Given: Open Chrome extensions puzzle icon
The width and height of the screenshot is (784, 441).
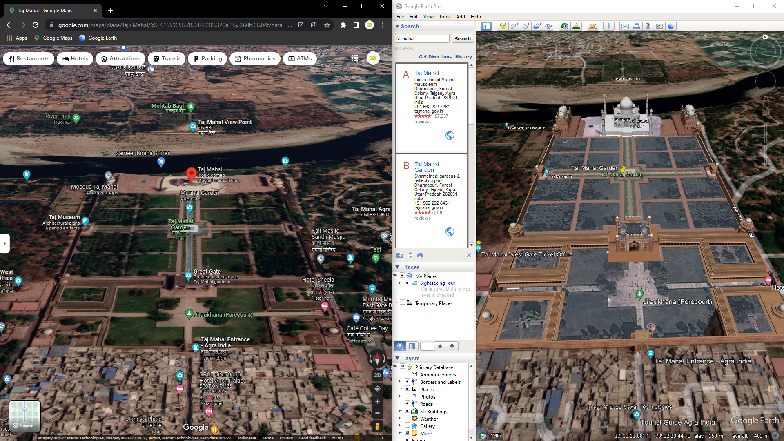Looking at the screenshot, I should 343,25.
